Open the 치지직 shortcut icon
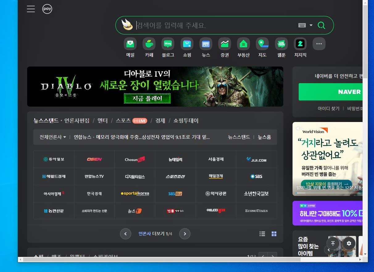Viewport: 374px width, 272px height. tap(300, 44)
